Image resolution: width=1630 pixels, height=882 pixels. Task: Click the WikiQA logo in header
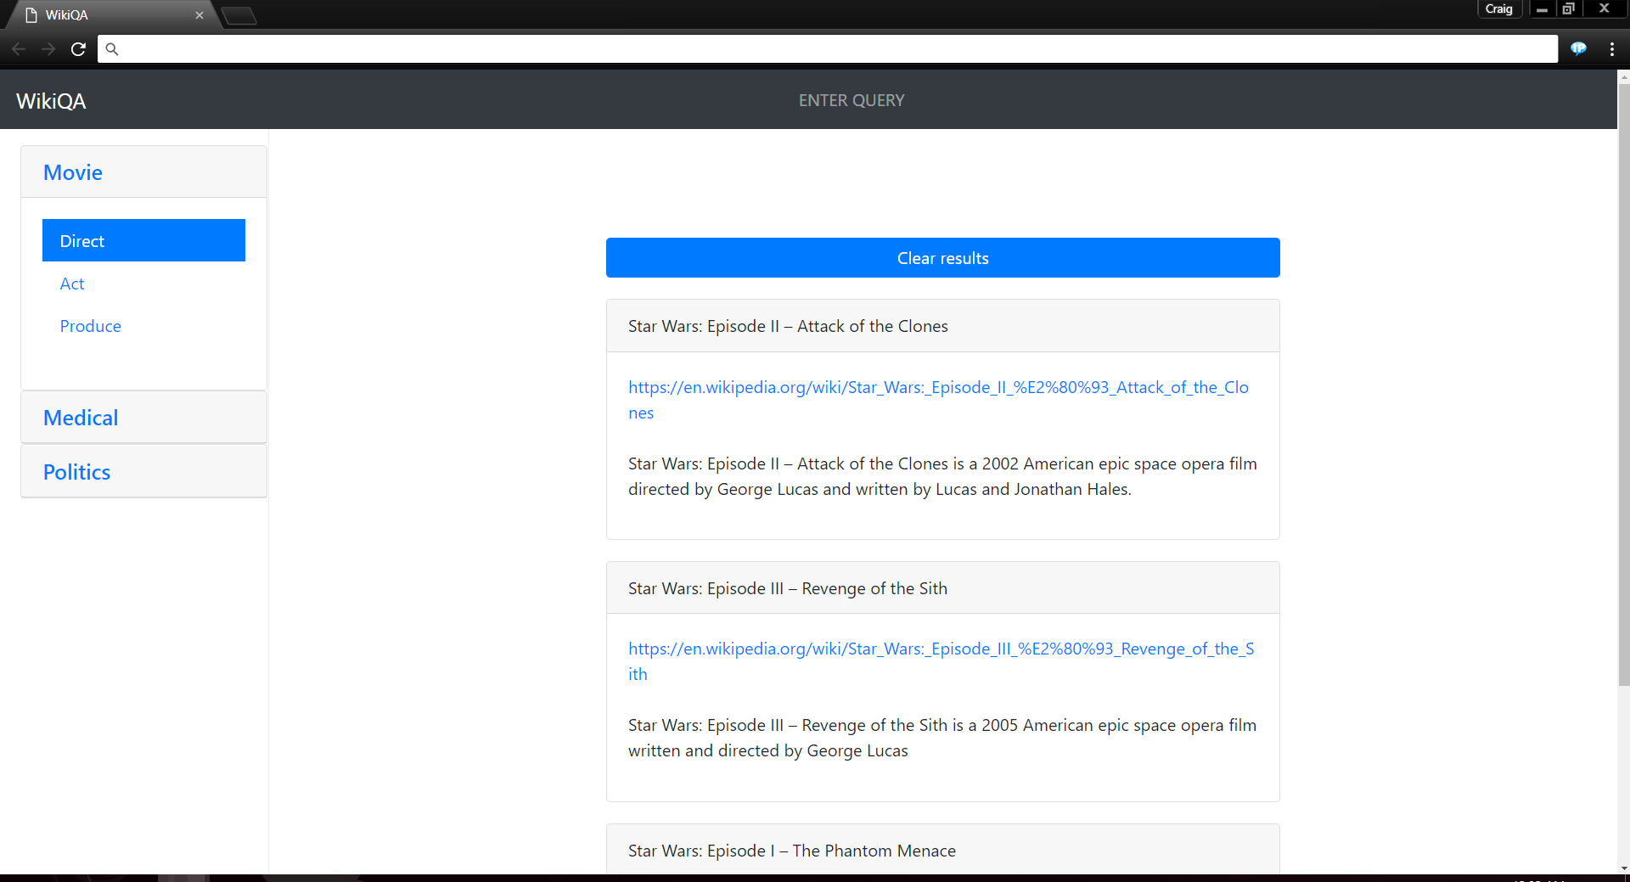pyautogui.click(x=51, y=101)
